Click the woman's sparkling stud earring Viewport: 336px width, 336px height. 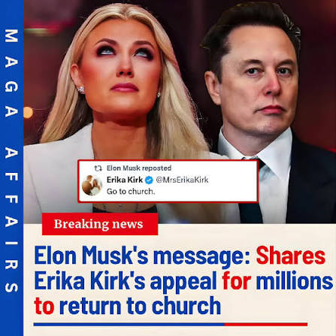[x=81, y=89]
